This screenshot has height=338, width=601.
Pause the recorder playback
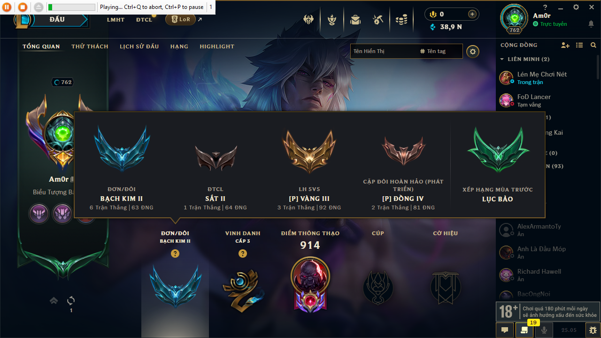click(x=8, y=7)
